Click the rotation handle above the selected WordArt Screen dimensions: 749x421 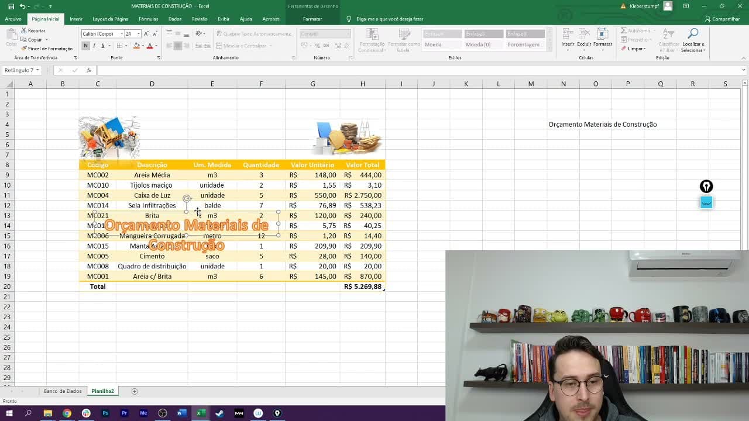[187, 199]
